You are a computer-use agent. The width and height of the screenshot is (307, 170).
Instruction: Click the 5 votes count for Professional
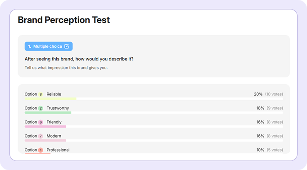pyautogui.click(x=275, y=150)
